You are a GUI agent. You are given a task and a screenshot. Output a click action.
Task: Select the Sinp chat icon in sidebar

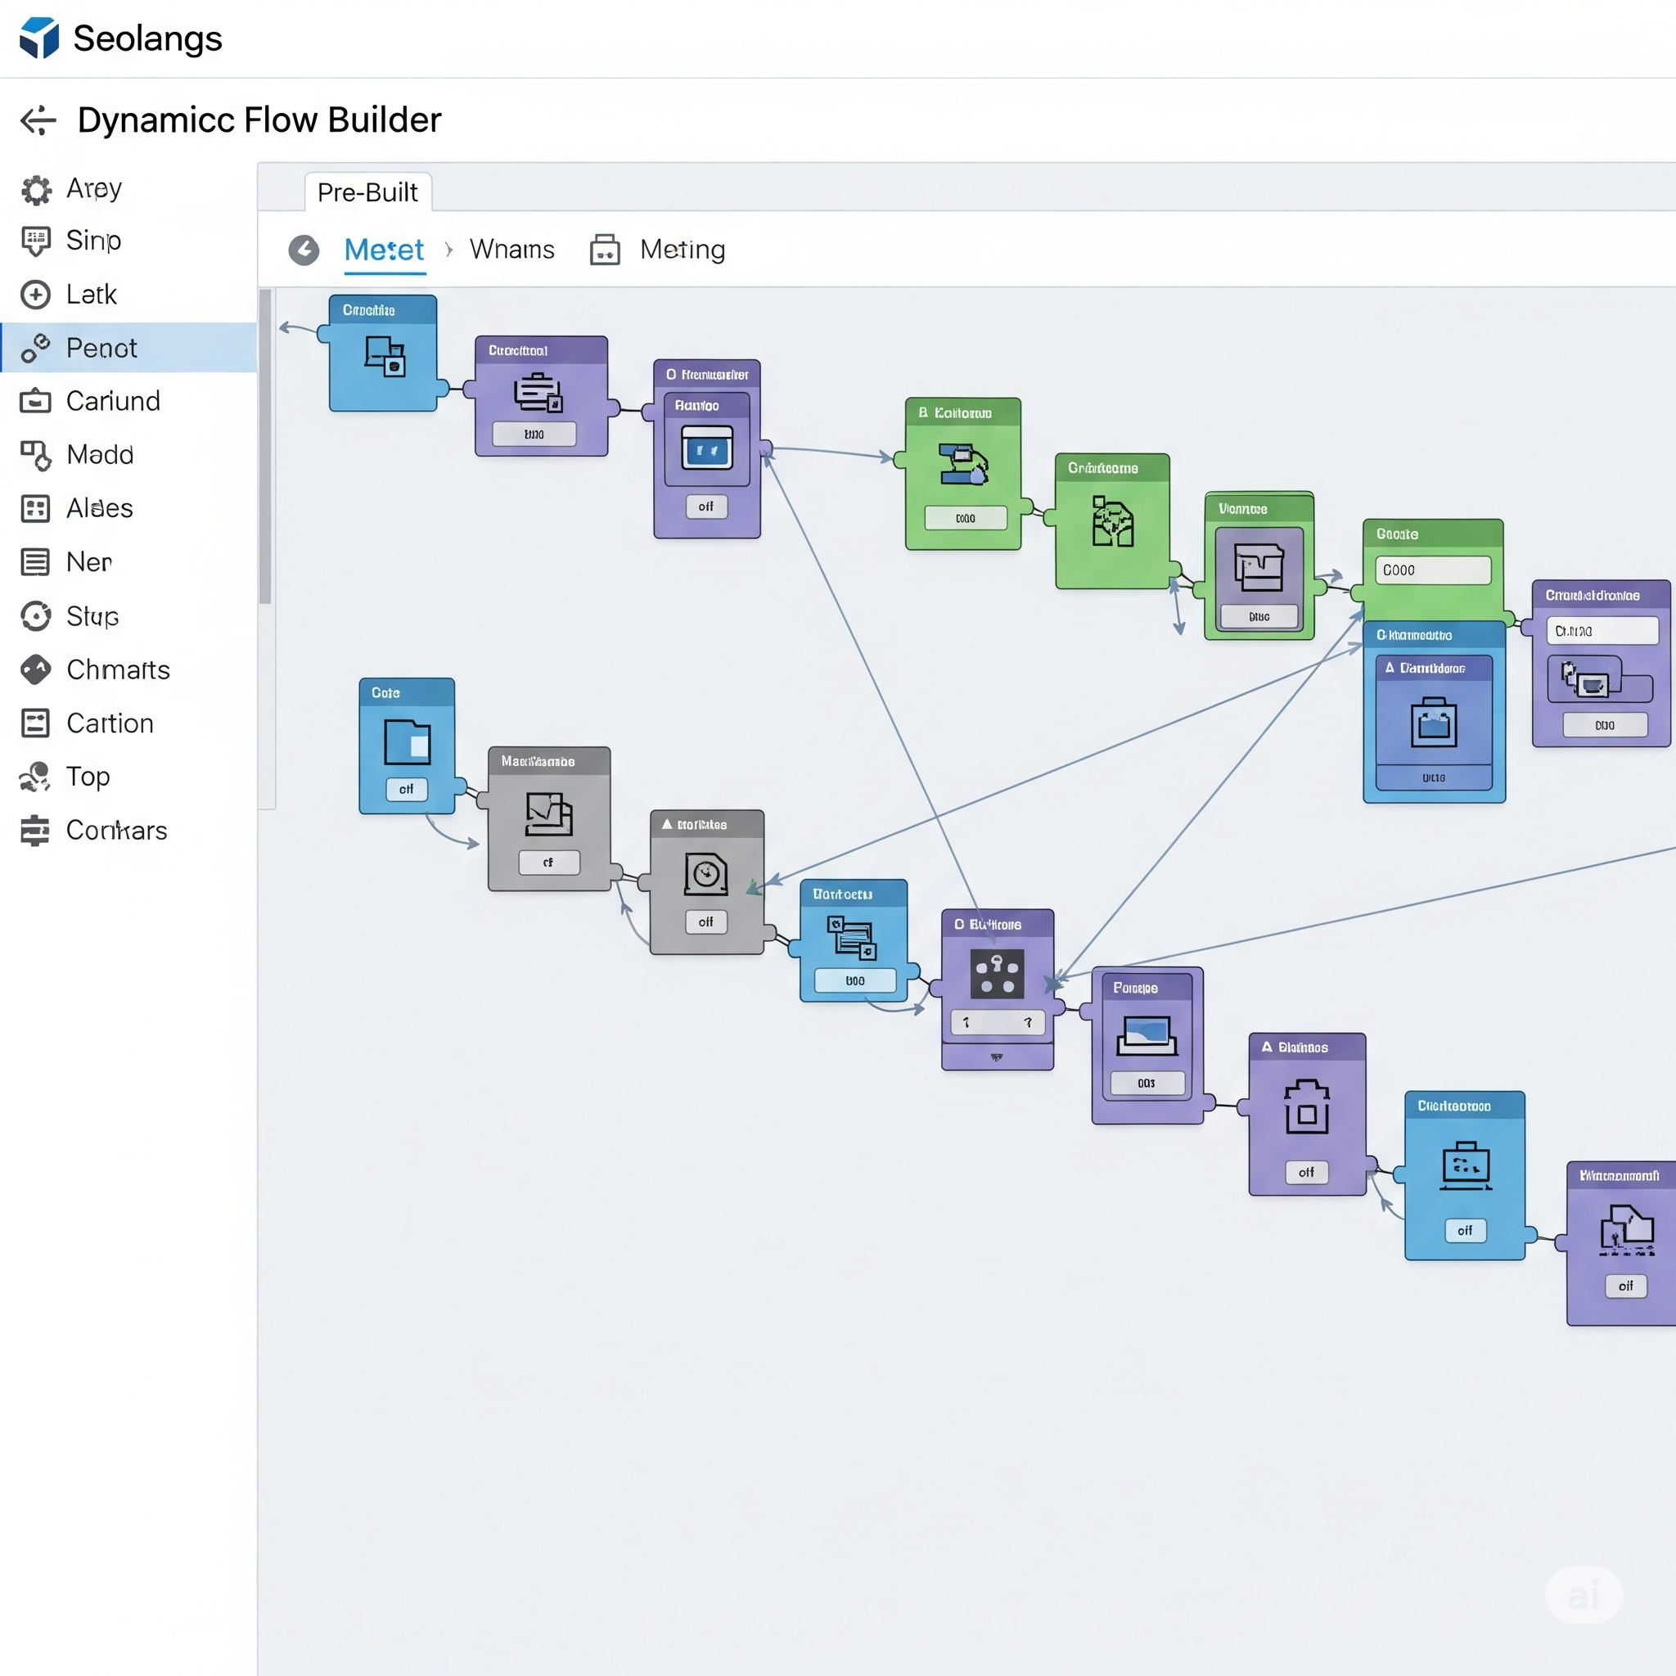pos(35,241)
